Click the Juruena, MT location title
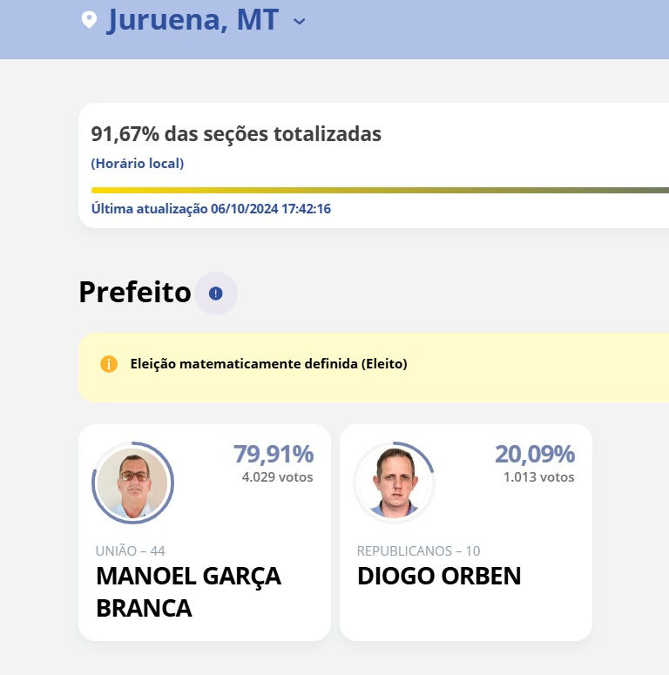The height and width of the screenshot is (675, 669). (x=193, y=20)
